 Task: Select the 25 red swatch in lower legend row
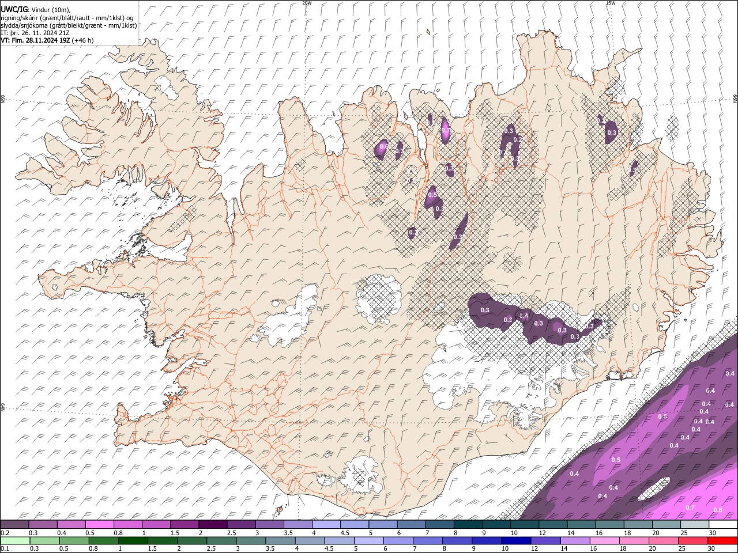tap(693, 540)
